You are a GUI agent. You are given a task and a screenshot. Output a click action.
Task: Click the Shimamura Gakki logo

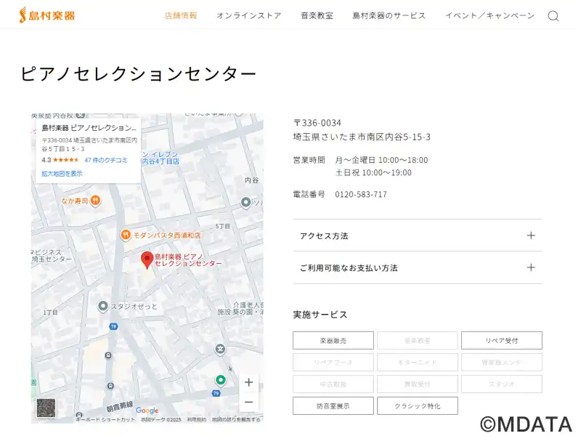(47, 15)
